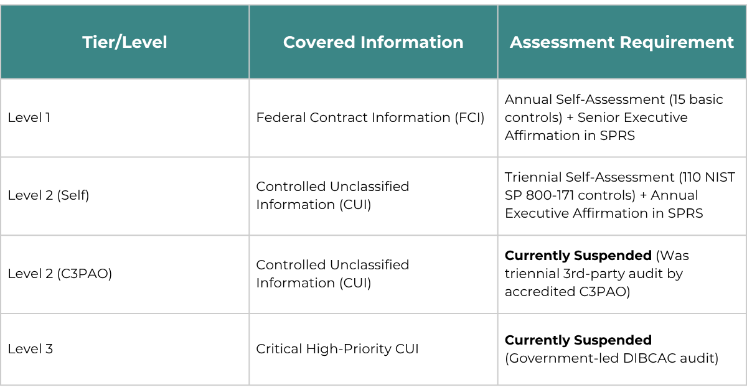747x390 pixels.
Task: Select the Covered Information column header
Action: pos(374,42)
